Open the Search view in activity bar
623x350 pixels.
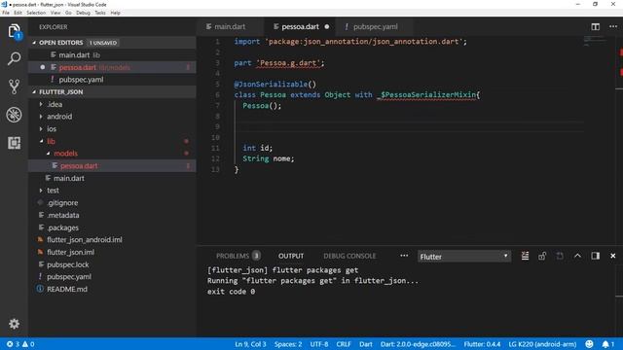point(14,58)
